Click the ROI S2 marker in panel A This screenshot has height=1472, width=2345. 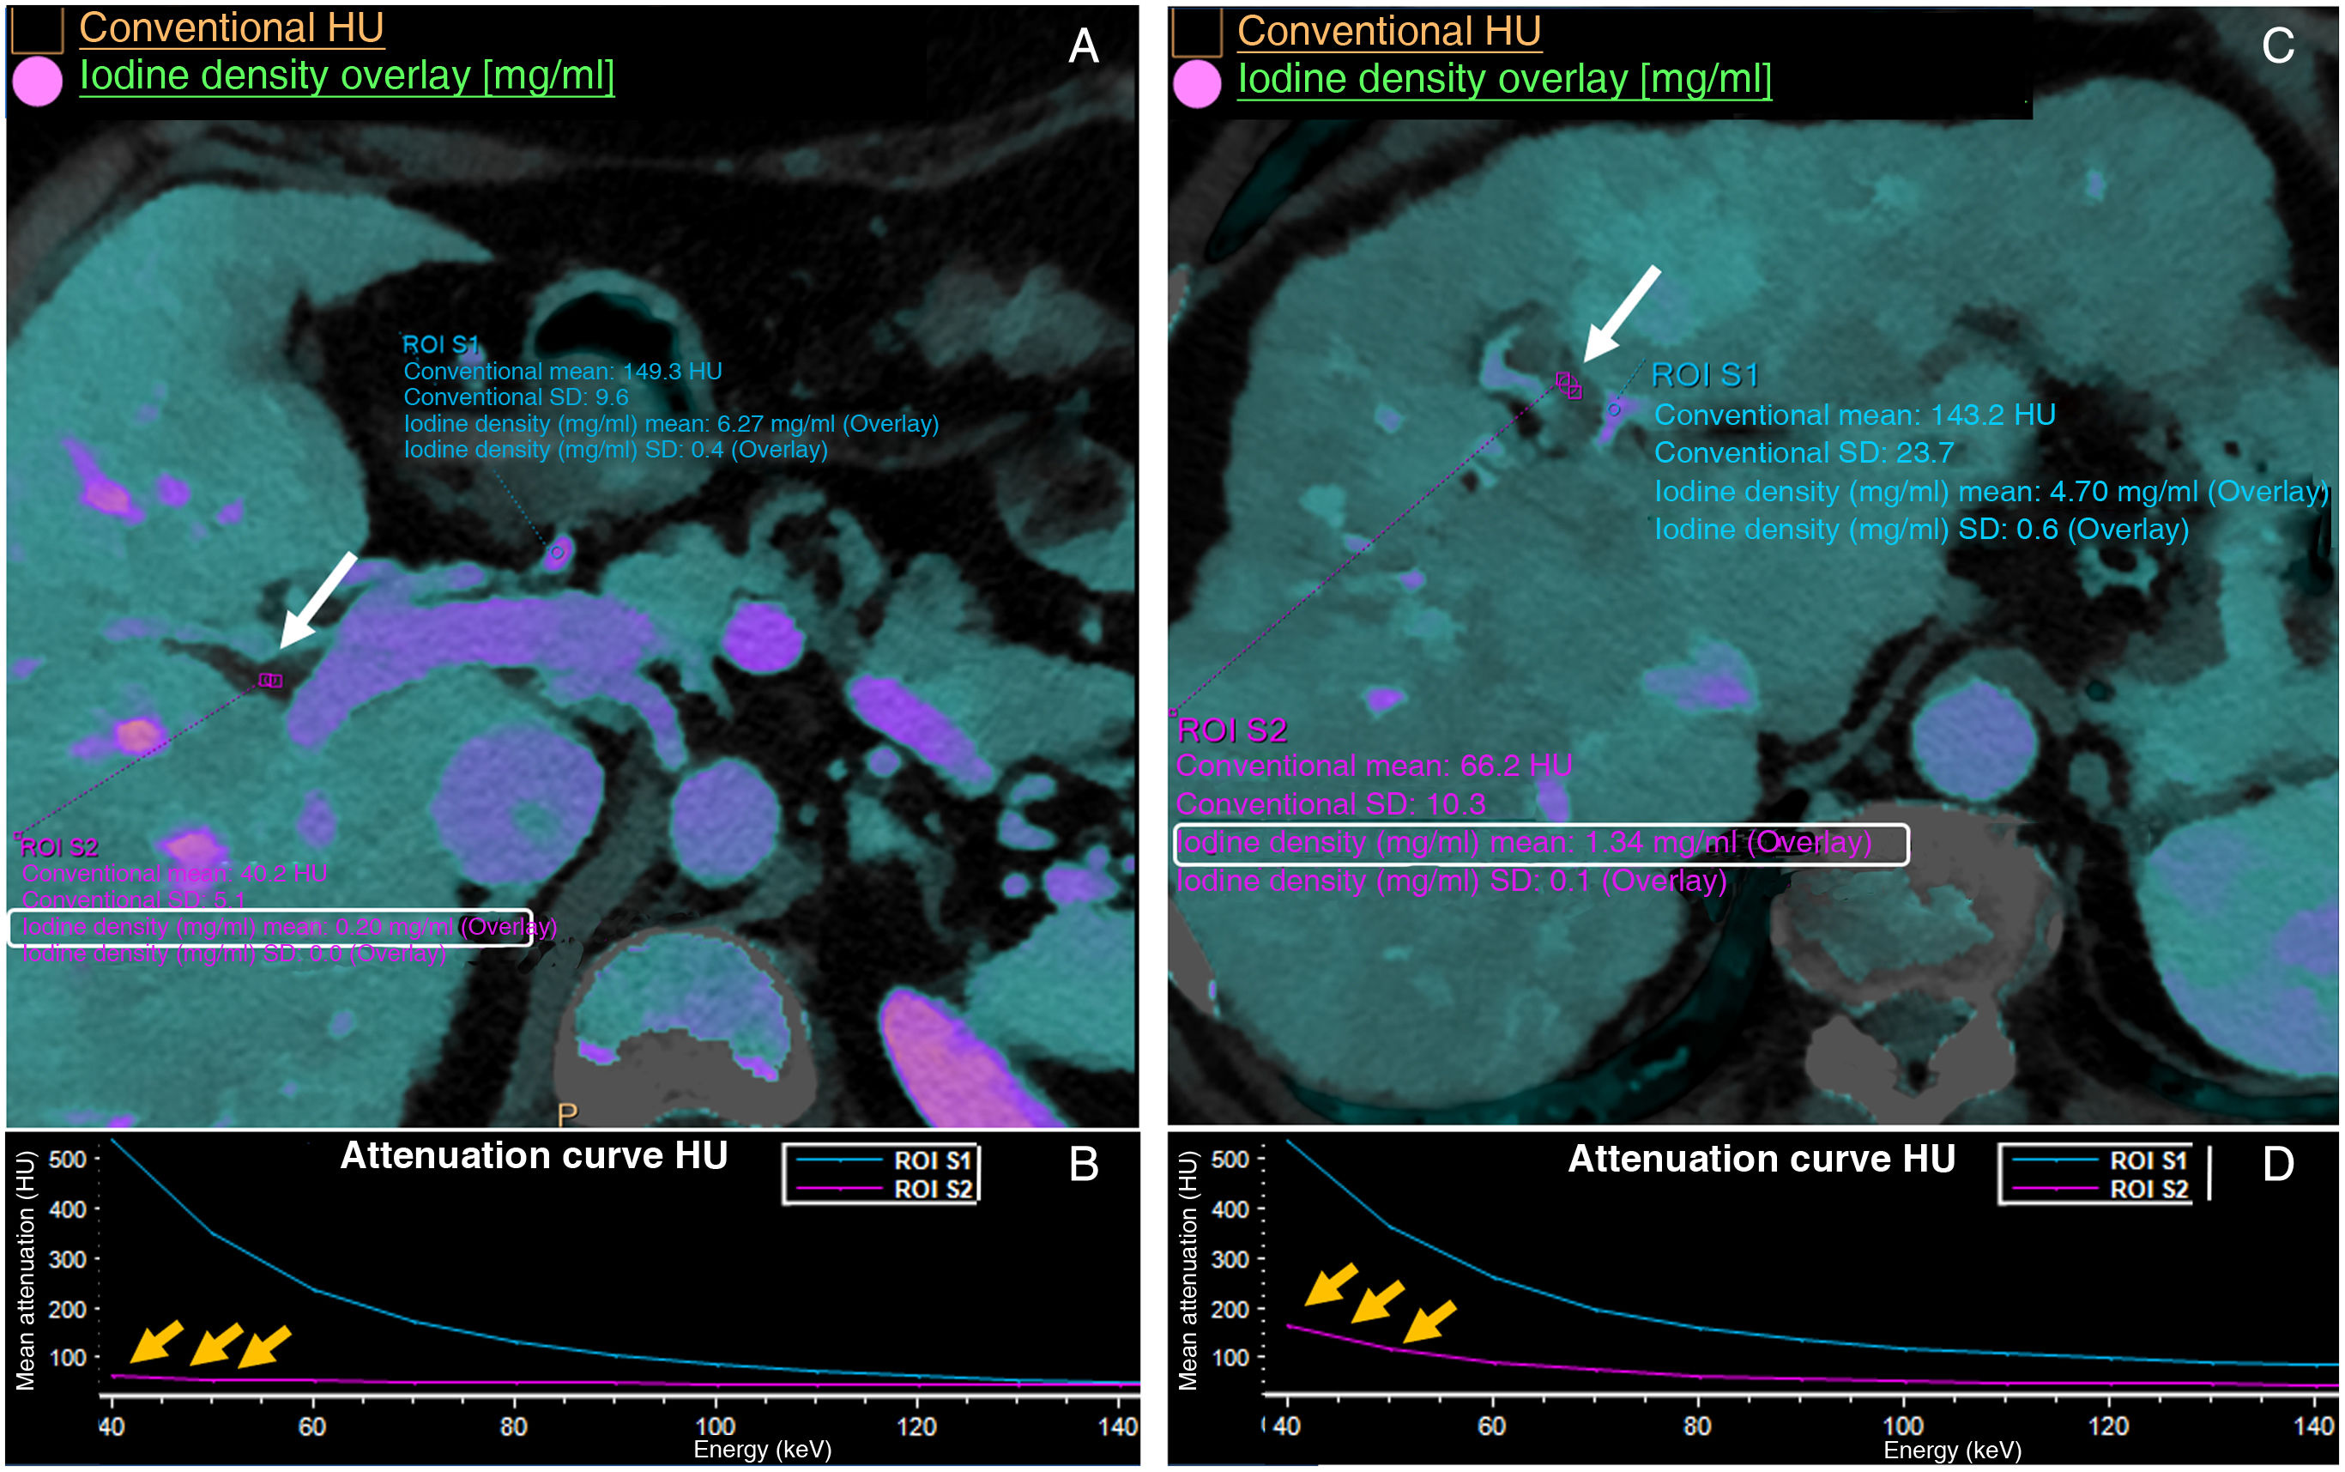(271, 681)
